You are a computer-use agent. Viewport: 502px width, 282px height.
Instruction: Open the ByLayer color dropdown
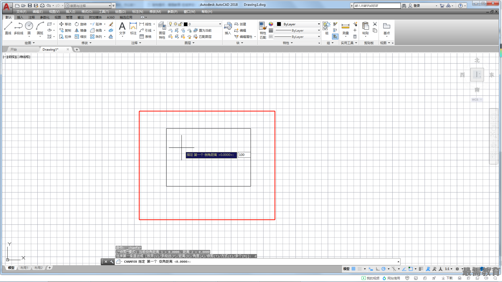tap(319, 24)
